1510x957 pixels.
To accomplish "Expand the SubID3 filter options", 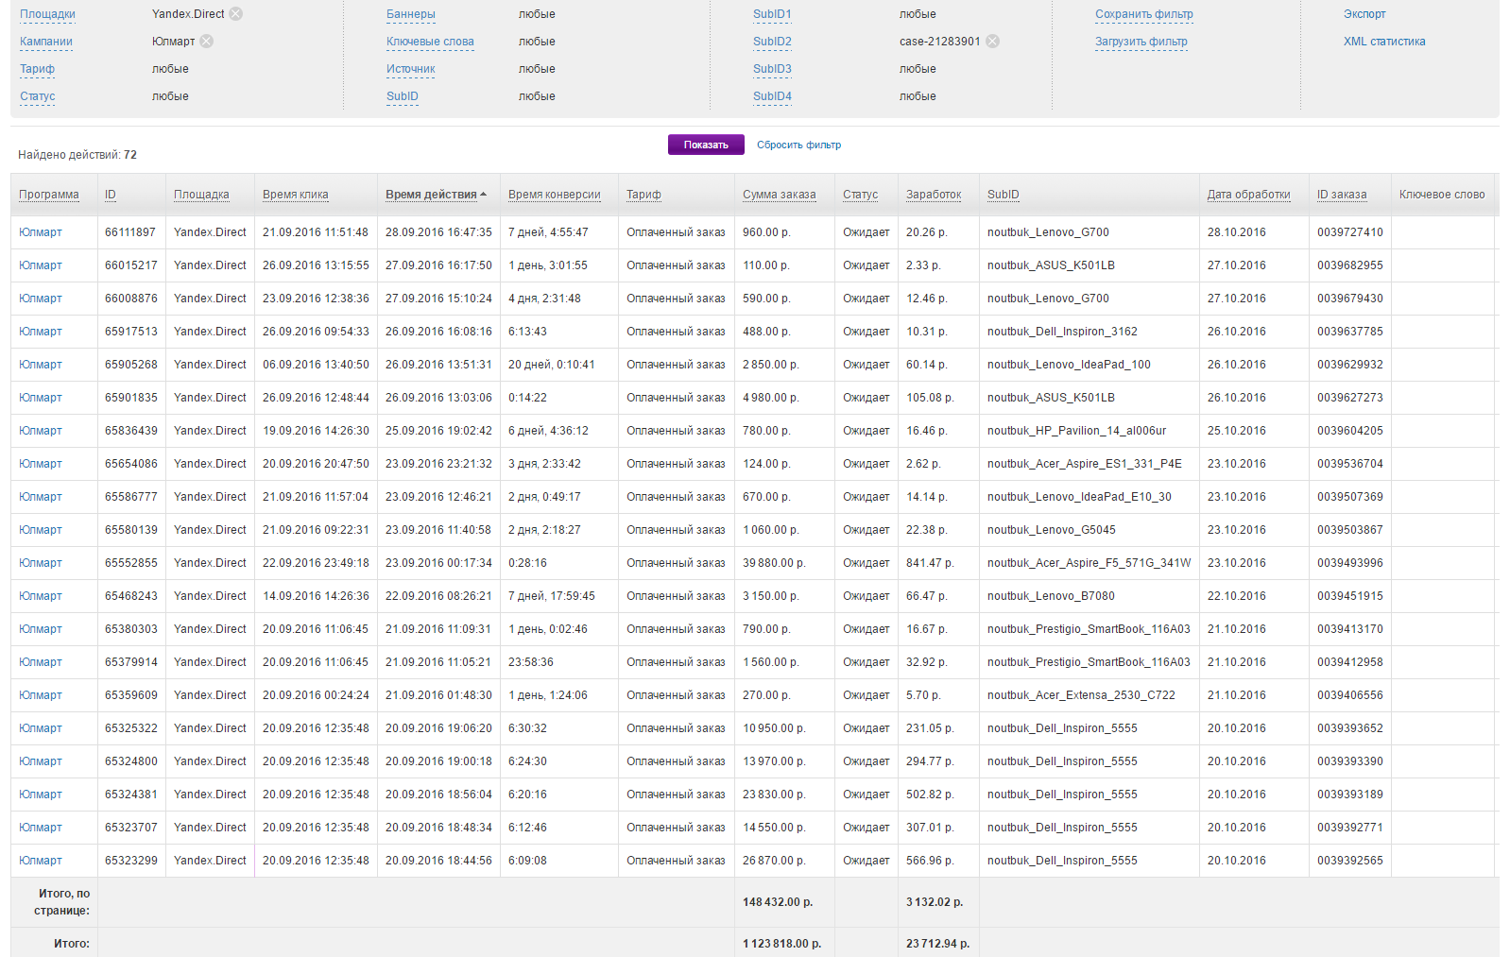I will click(772, 69).
